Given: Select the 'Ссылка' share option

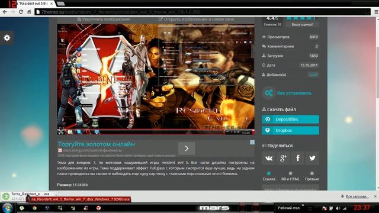Looking at the screenshot, I should click(269, 176).
